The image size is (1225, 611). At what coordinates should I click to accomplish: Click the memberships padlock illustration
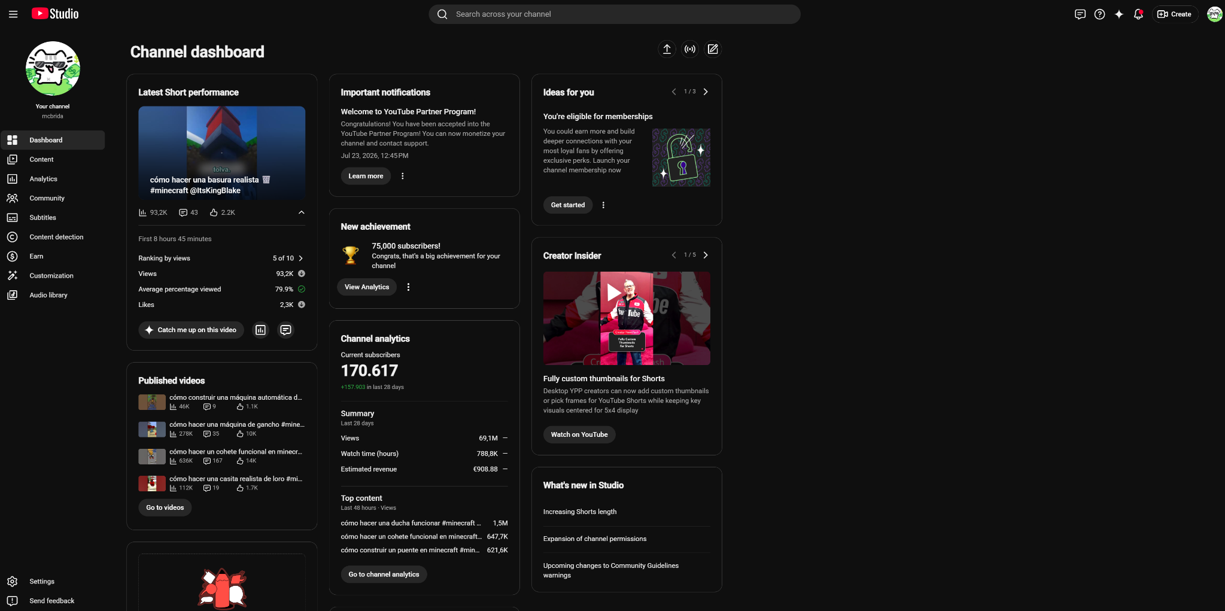click(681, 157)
